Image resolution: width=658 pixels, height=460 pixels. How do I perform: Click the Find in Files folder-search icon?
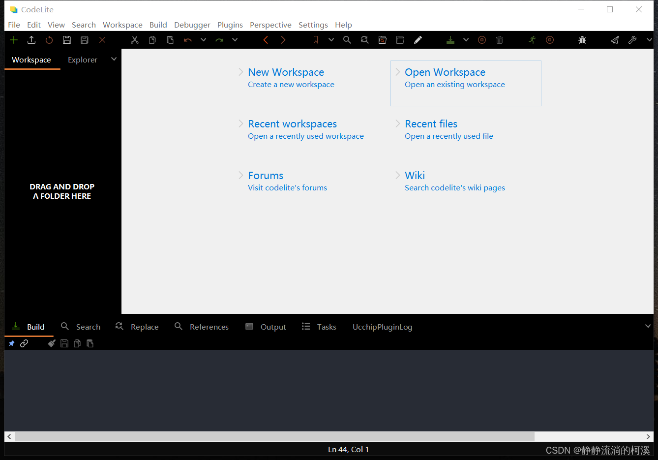click(383, 40)
